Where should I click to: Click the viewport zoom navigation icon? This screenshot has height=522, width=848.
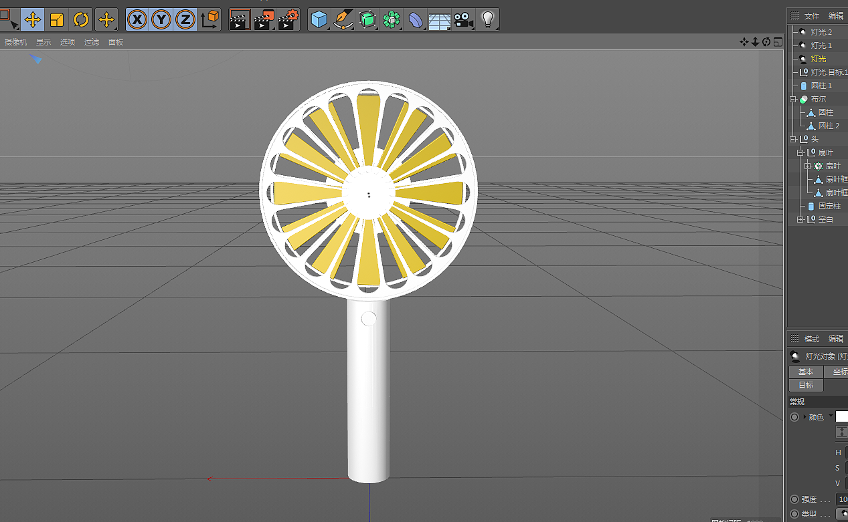(755, 41)
